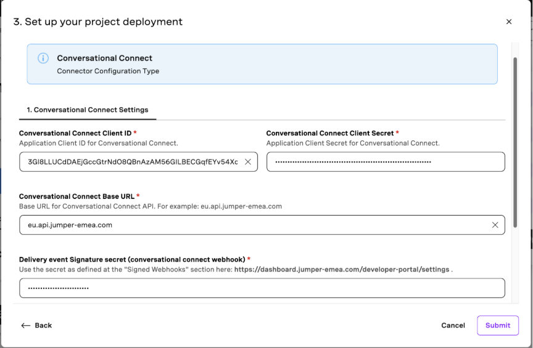Click the 'Application Client Secret for Conversational Connect.' description

click(353, 144)
